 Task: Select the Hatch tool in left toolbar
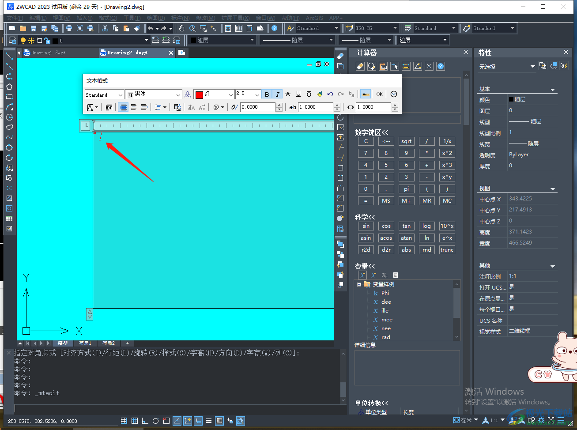click(x=9, y=198)
